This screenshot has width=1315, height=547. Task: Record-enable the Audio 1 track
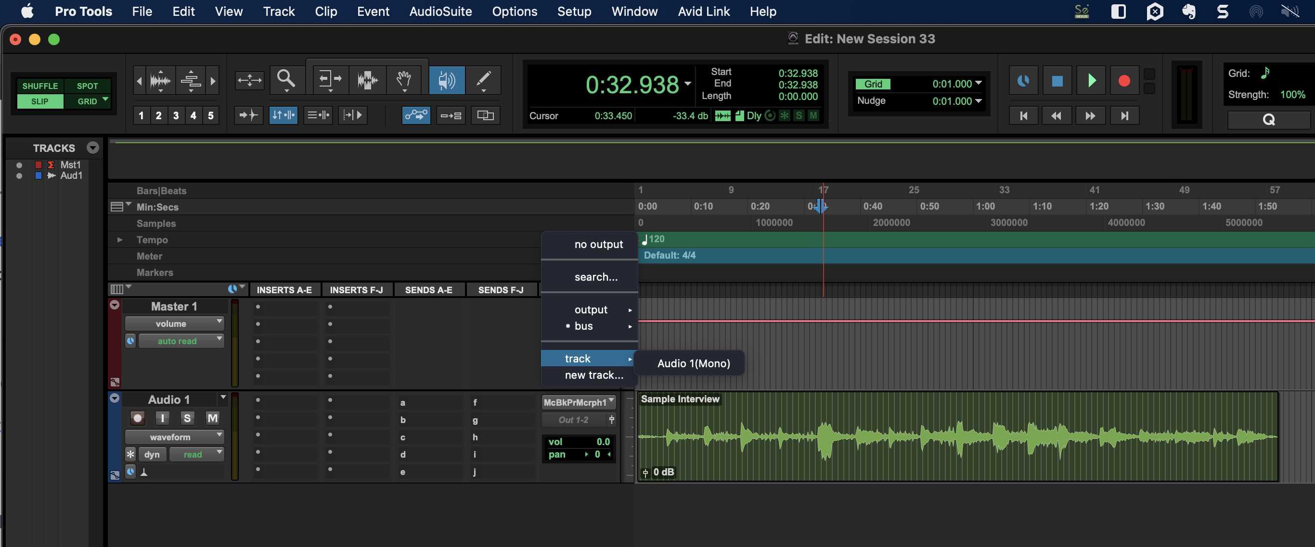tap(137, 419)
